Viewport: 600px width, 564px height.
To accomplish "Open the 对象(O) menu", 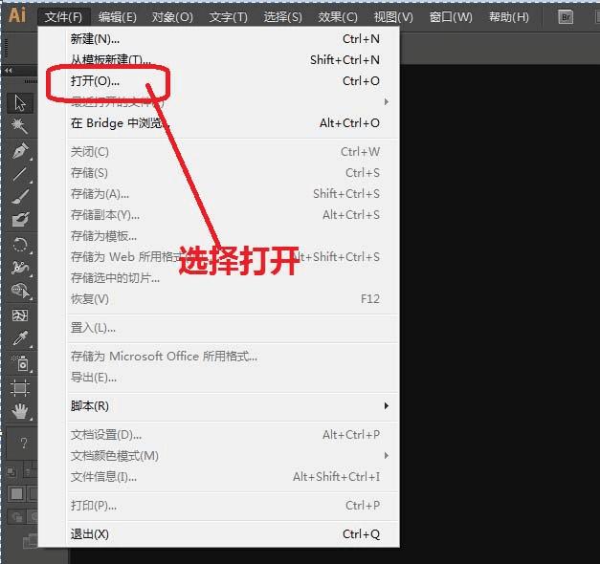I will [x=172, y=17].
